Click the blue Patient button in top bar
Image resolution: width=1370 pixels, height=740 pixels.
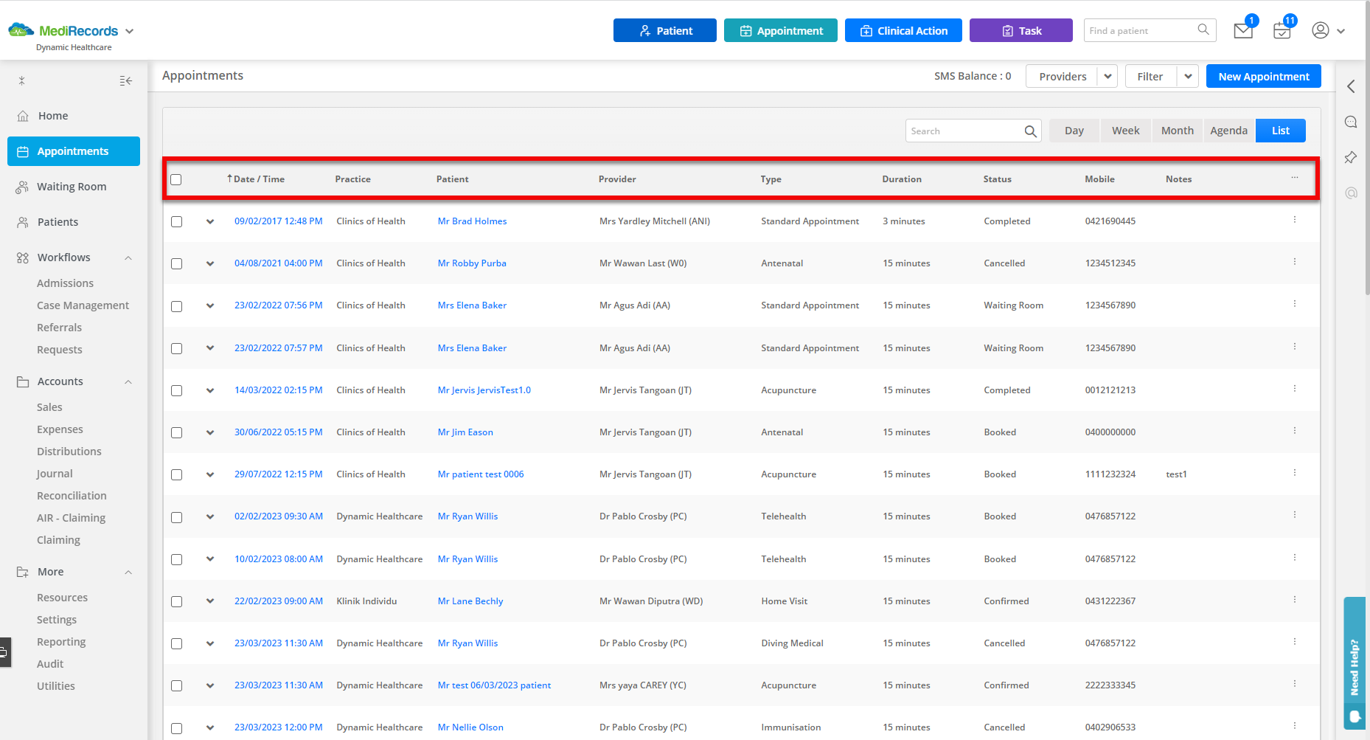click(x=665, y=30)
